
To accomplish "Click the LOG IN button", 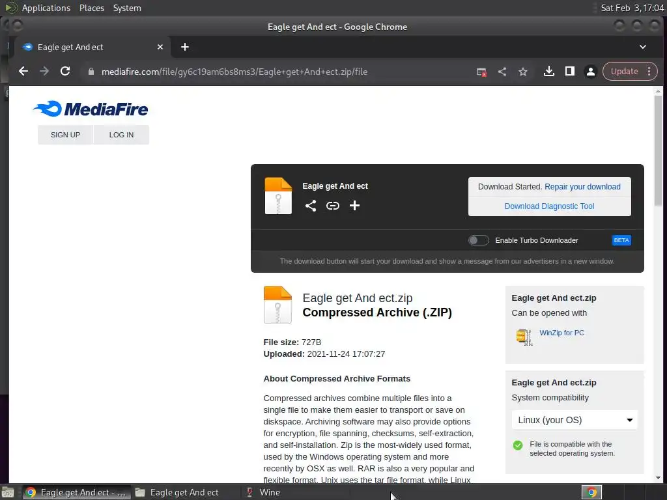I will coord(121,135).
